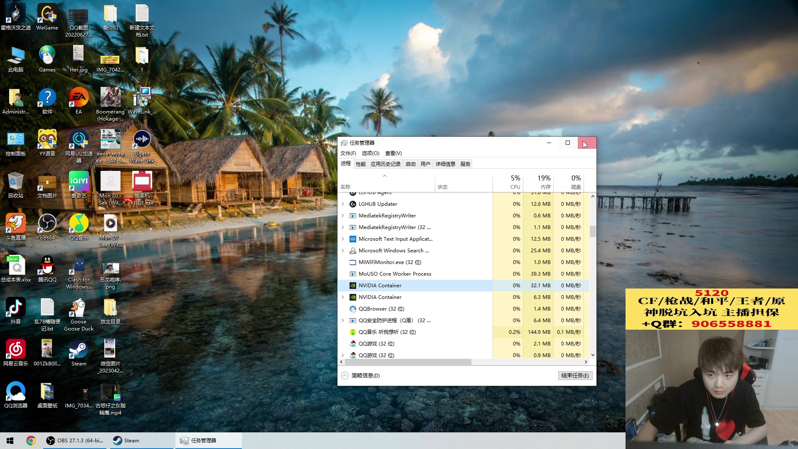Open the 选项(O) menu
798x449 pixels.
coord(370,153)
